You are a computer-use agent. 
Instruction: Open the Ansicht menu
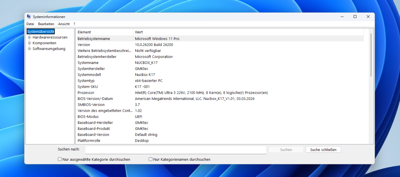[x=64, y=24]
